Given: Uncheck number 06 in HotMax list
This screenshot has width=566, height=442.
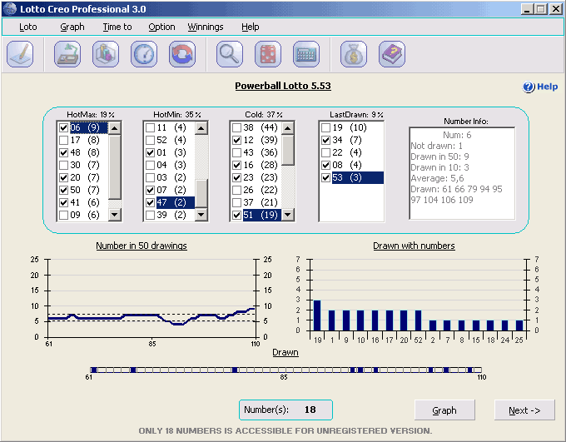Looking at the screenshot, I should click(63, 127).
